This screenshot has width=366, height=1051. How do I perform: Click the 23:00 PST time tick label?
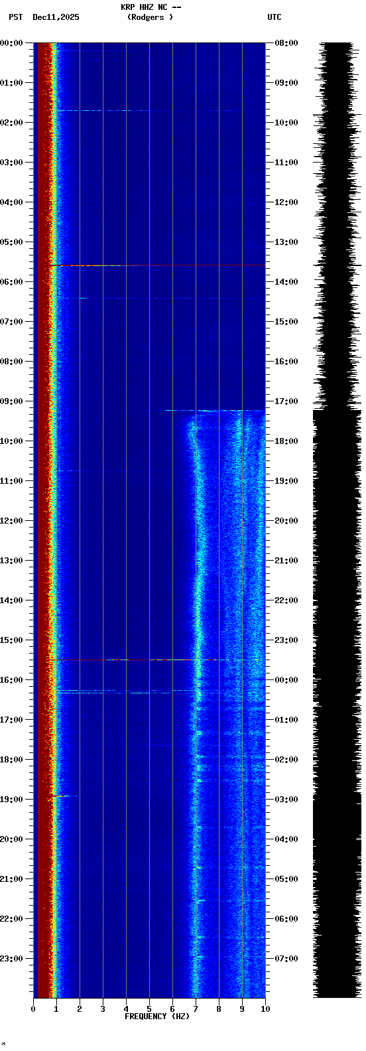(11, 959)
